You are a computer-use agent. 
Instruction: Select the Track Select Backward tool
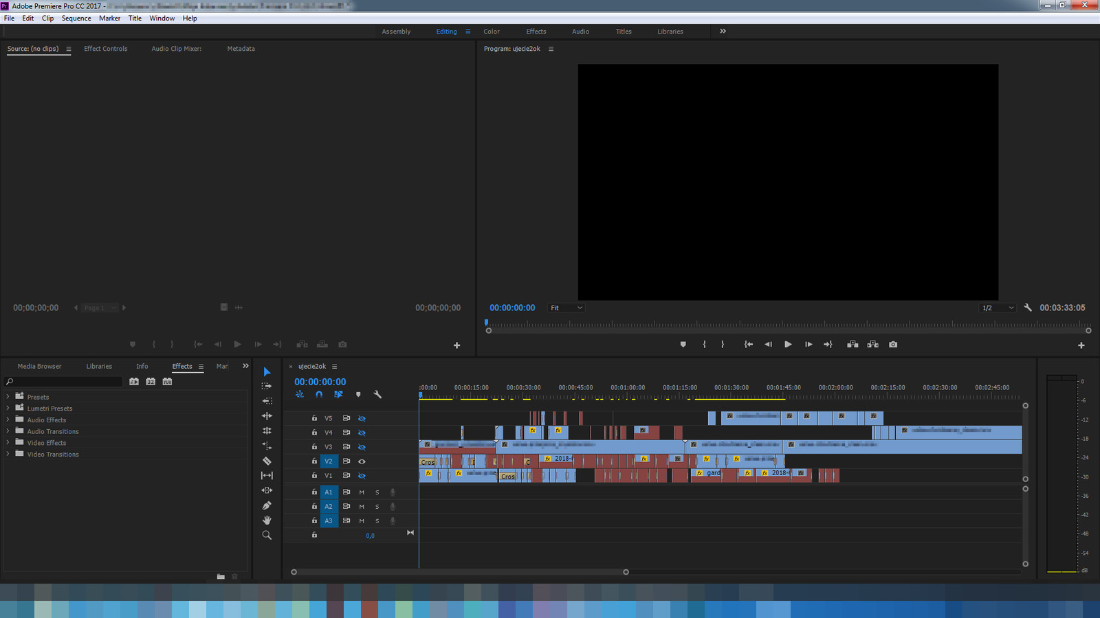[267, 401]
